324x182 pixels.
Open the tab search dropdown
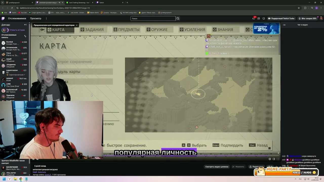click(x=2, y=3)
